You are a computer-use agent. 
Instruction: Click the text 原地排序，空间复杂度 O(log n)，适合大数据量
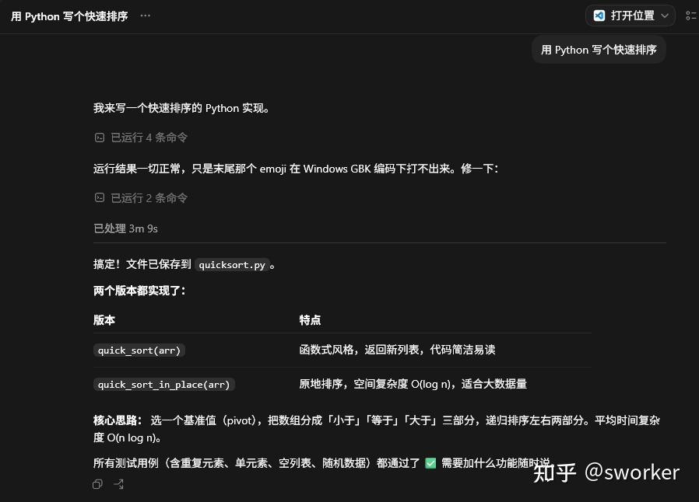coord(413,384)
